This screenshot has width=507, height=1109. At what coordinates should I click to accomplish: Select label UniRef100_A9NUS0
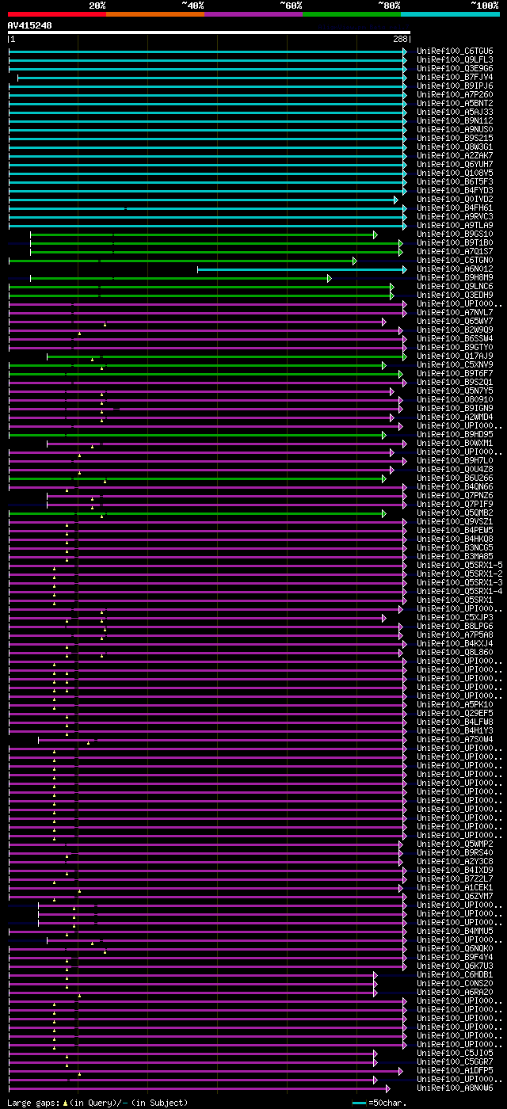455,129
